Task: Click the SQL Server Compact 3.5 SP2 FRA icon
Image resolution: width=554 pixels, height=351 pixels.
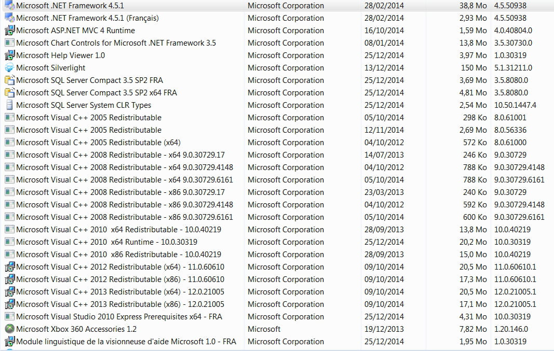Action: 9,80
